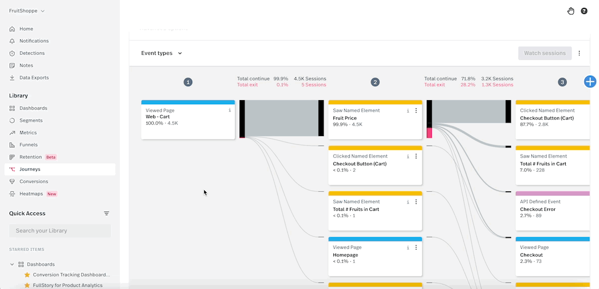Open the Home menu item
The image size is (599, 289).
[60, 29]
